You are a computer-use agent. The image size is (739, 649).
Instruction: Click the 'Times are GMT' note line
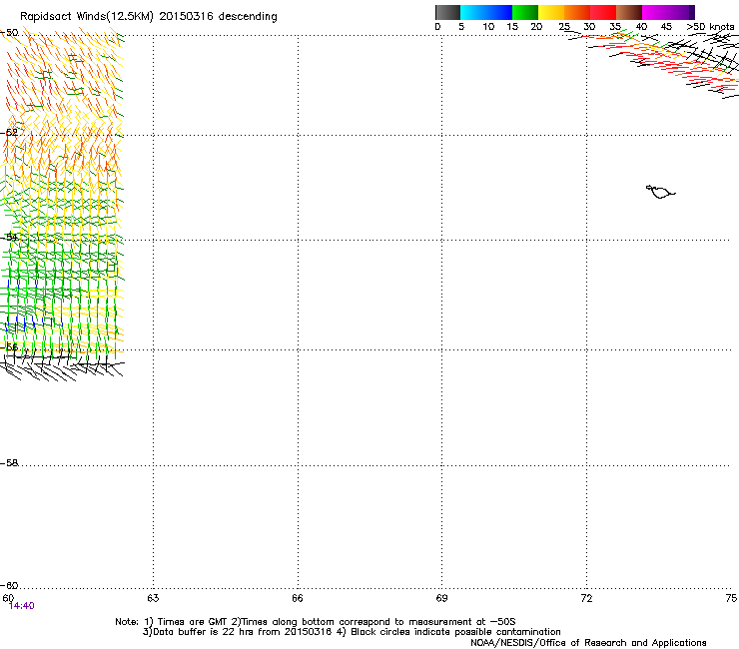coord(315,622)
